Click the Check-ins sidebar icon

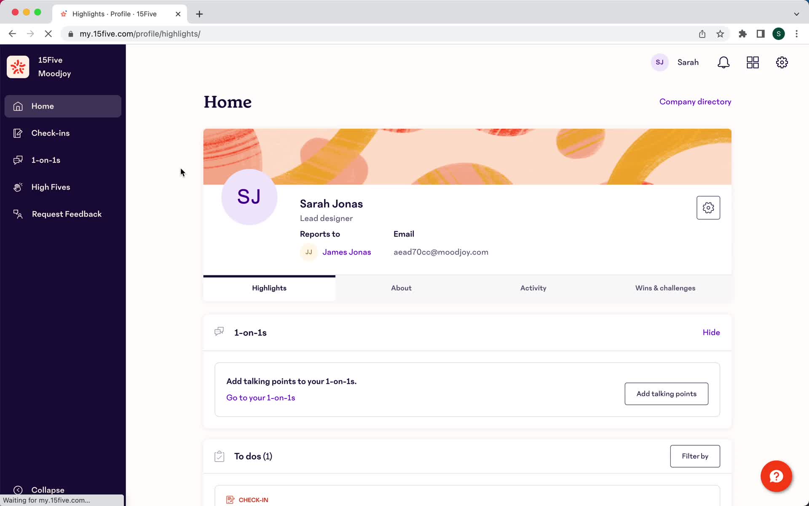coord(17,133)
